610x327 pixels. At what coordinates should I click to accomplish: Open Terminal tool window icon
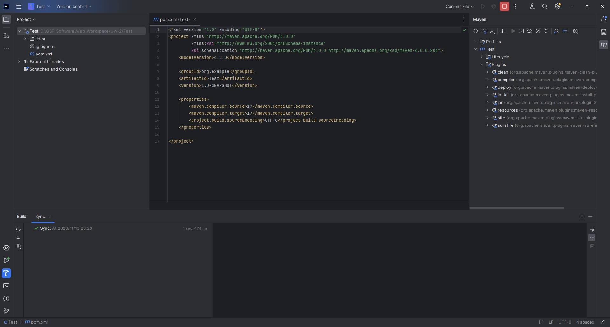[6, 286]
